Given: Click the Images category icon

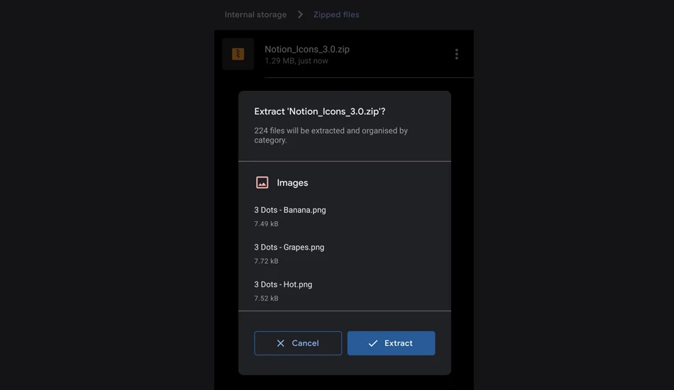Looking at the screenshot, I should click(x=263, y=182).
